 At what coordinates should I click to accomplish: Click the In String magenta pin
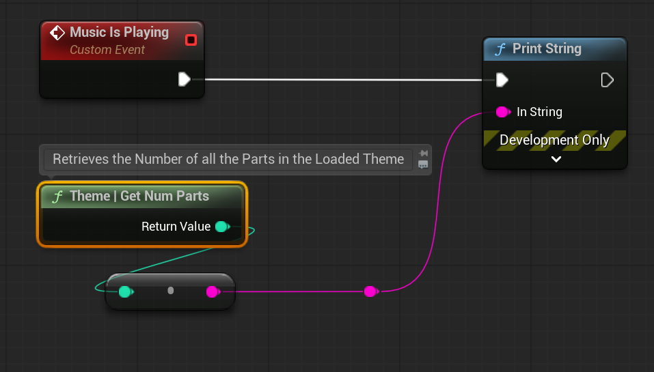click(502, 111)
